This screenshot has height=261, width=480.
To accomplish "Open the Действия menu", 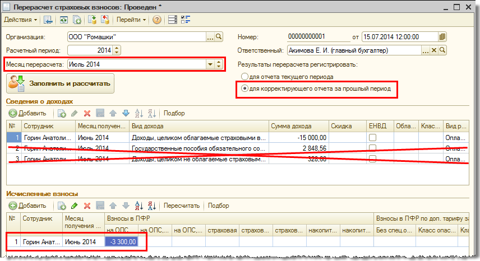I will tap(20, 20).
